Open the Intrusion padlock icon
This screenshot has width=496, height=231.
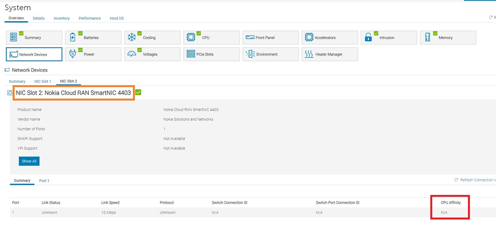pos(368,38)
